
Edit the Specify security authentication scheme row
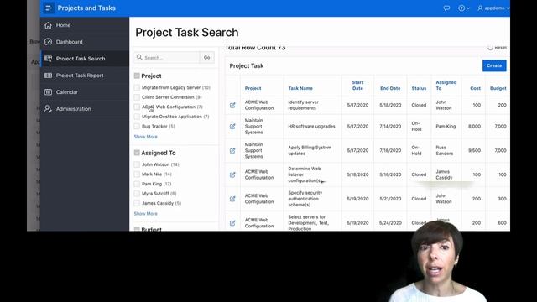pos(232,199)
